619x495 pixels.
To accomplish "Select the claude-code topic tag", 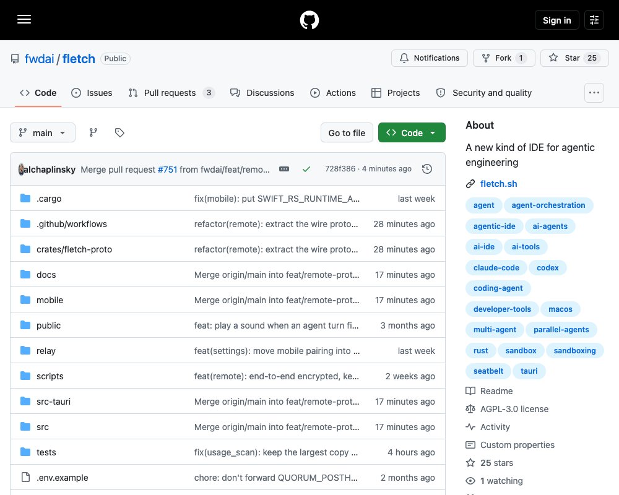I will click(496, 268).
